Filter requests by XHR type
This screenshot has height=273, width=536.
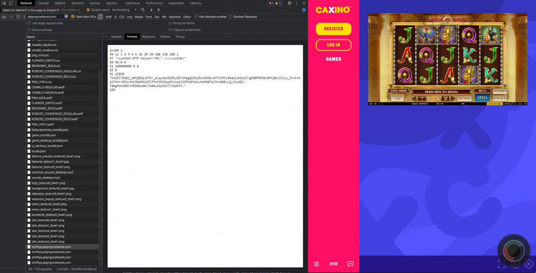pos(109,17)
